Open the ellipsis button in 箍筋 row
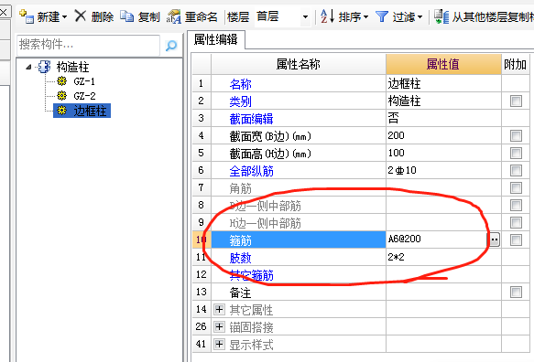Image resolution: width=534 pixels, height=362 pixels. [495, 240]
